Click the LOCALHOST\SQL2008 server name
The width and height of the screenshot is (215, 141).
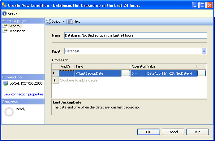point(26,83)
